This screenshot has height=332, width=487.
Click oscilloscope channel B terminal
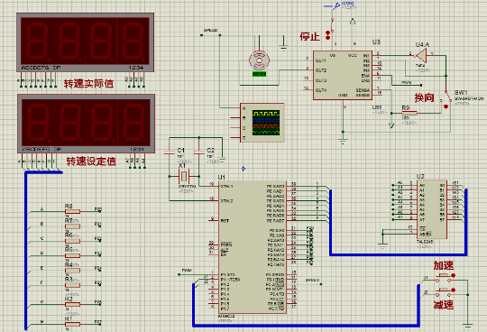click(236, 118)
